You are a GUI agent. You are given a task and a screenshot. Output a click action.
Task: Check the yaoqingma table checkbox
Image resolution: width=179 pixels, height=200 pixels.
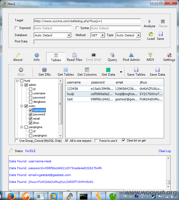click(x=26, y=127)
